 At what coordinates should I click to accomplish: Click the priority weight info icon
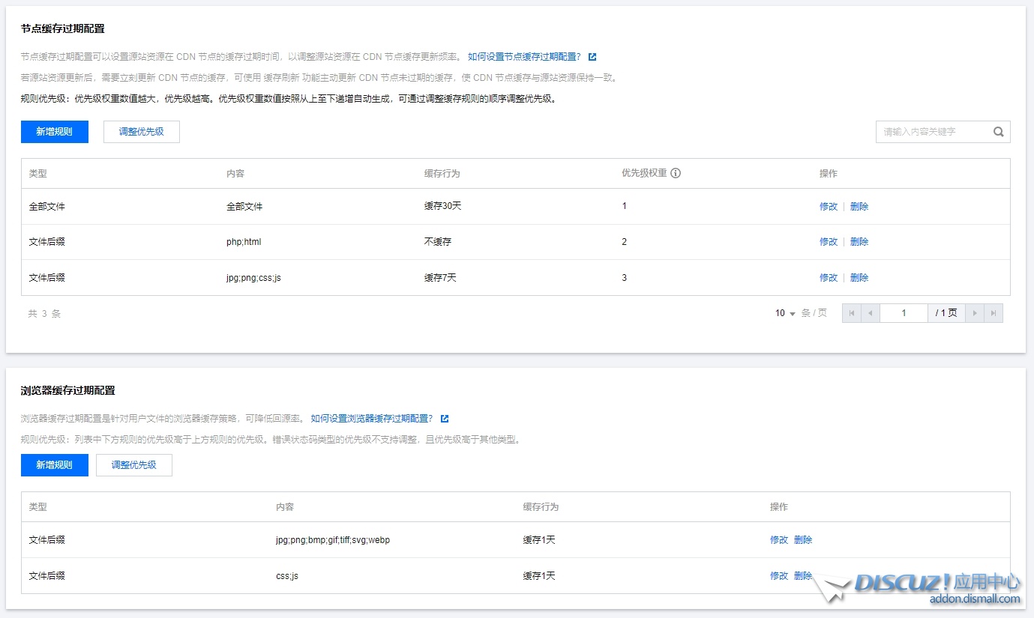click(x=676, y=173)
